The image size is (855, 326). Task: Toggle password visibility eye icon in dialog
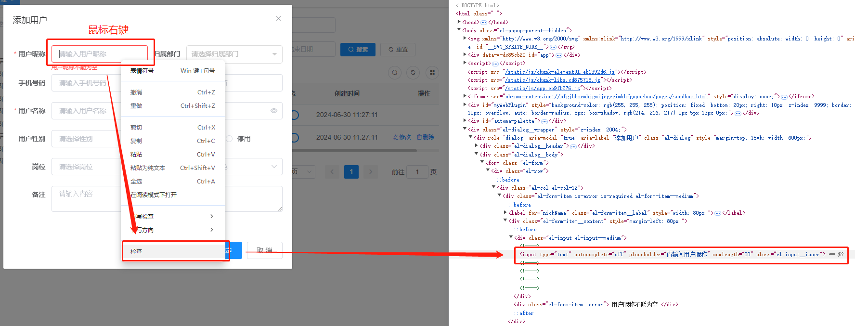click(x=274, y=111)
